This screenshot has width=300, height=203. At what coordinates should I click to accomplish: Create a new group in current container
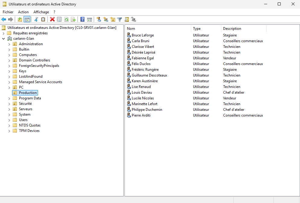click(x=106, y=19)
